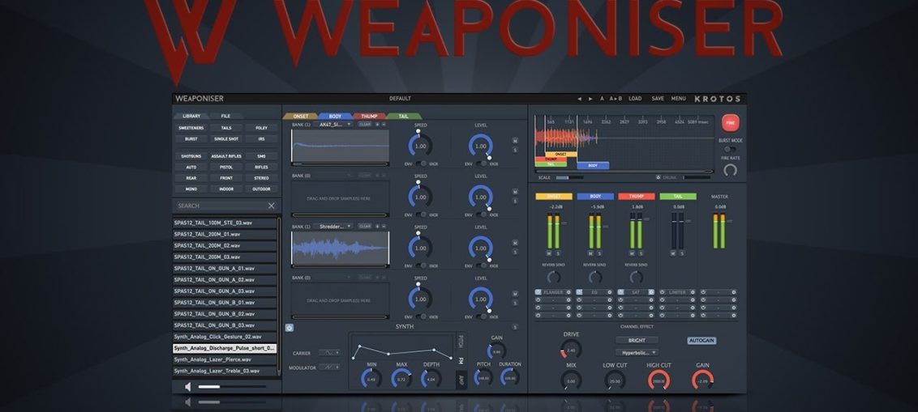The image size is (918, 412).
Task: Click the LOAD preset button
Action: click(635, 99)
